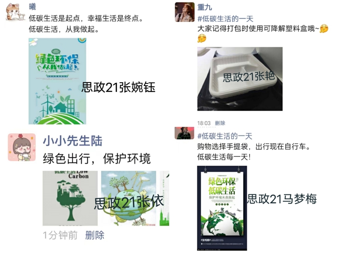The width and height of the screenshot is (337, 253).
Task: Tap the 18:03 timestamp
Action: (204, 123)
